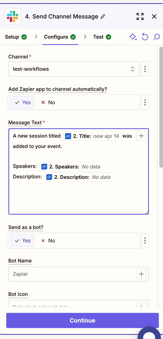Click the Slack app icon

point(12,16)
